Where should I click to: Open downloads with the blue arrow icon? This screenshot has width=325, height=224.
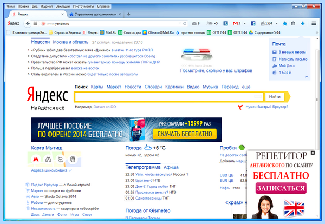[x=303, y=23]
